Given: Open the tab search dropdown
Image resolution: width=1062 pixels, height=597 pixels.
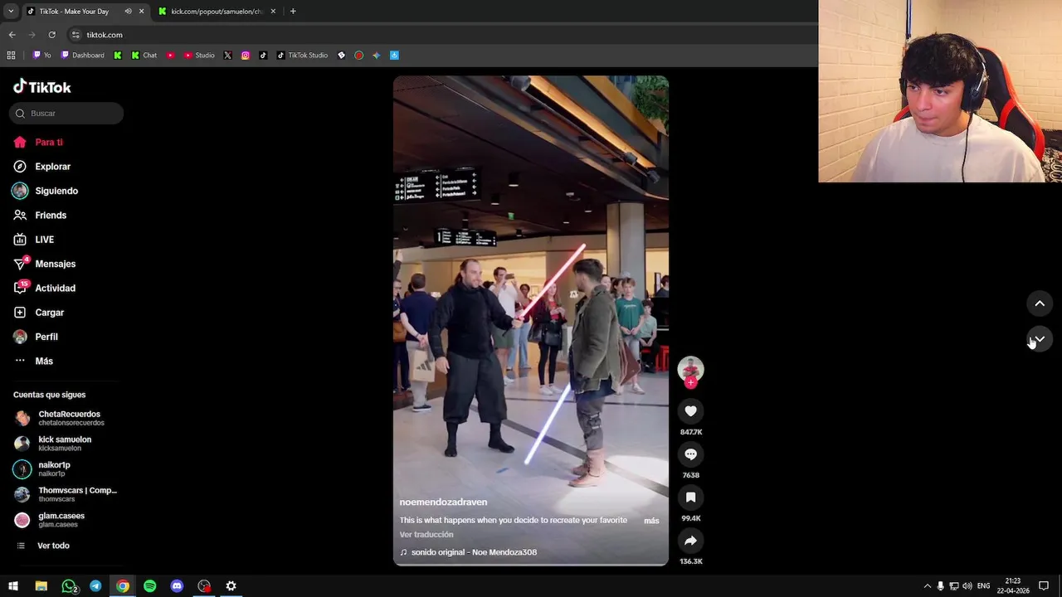Looking at the screenshot, I should [x=10, y=12].
